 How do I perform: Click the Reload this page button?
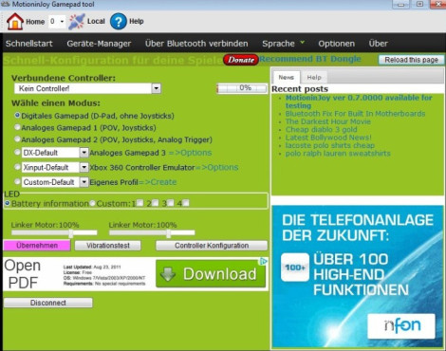coord(411,60)
